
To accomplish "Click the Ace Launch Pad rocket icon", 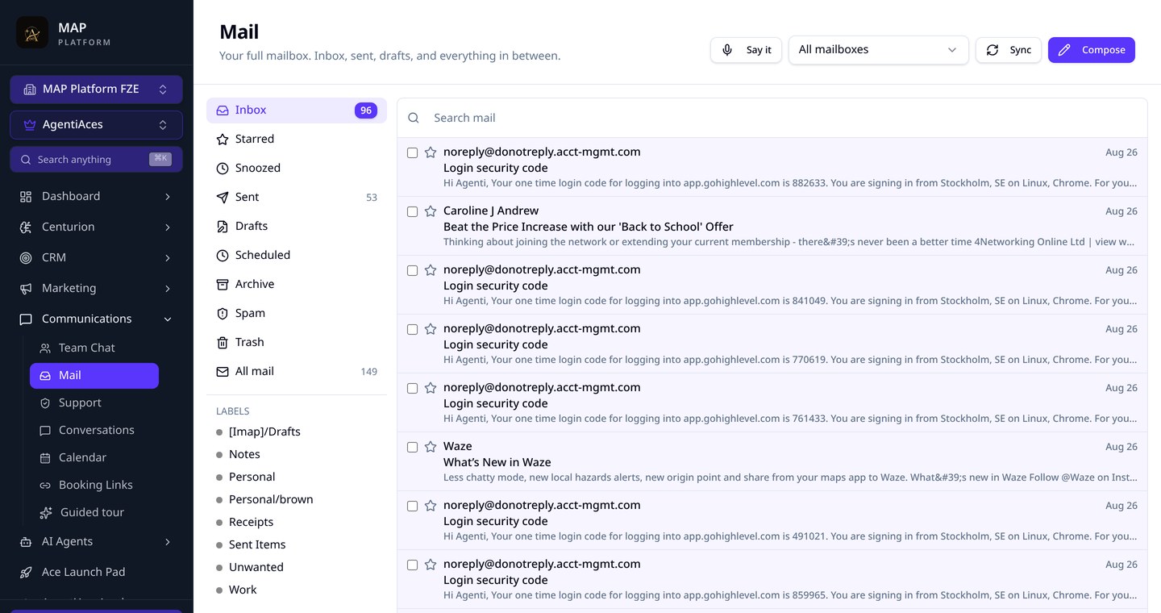I will (x=26, y=573).
